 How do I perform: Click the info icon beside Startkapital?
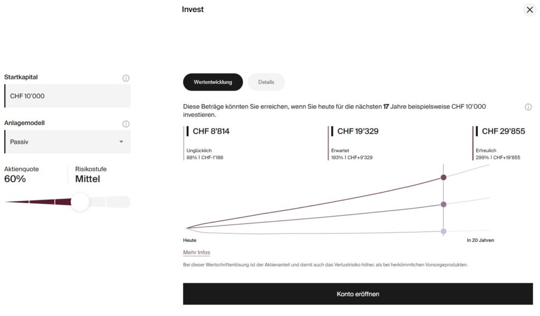(x=126, y=78)
